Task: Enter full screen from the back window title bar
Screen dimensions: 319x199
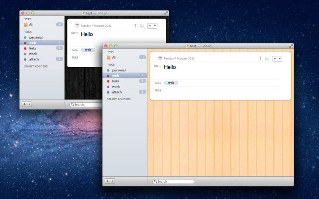Action: [166, 13]
